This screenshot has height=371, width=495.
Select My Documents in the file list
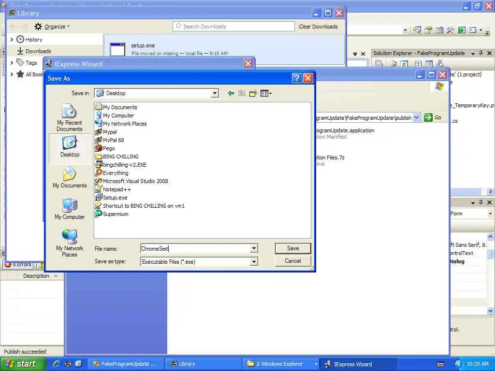(116, 107)
